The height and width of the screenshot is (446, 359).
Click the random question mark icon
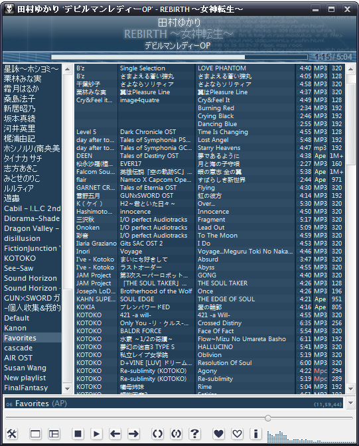194,434
